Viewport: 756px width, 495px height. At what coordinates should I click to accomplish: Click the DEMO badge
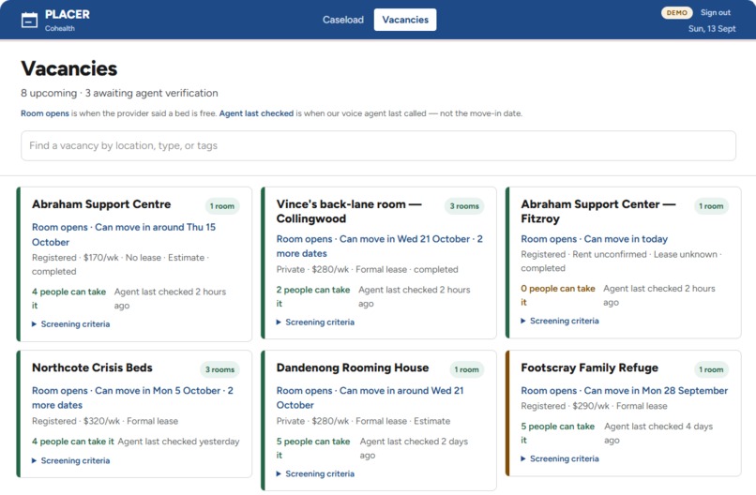click(x=676, y=13)
